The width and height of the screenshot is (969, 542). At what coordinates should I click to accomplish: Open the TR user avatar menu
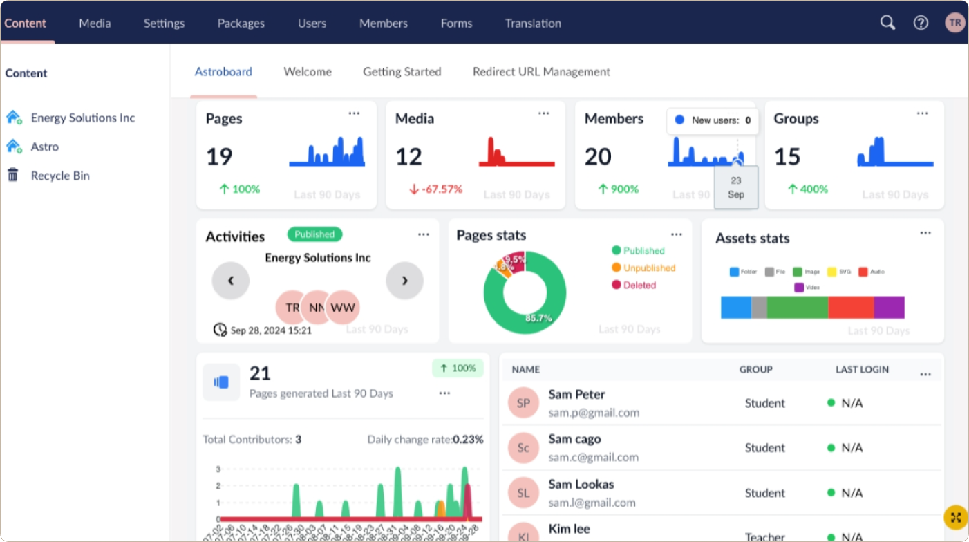pyautogui.click(x=954, y=23)
